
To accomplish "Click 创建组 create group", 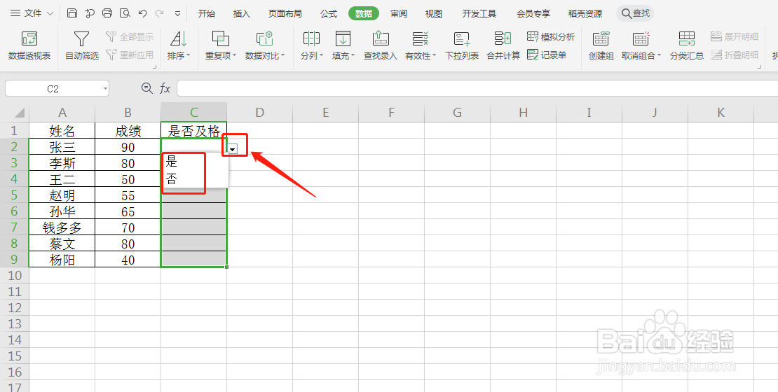I will [x=601, y=45].
